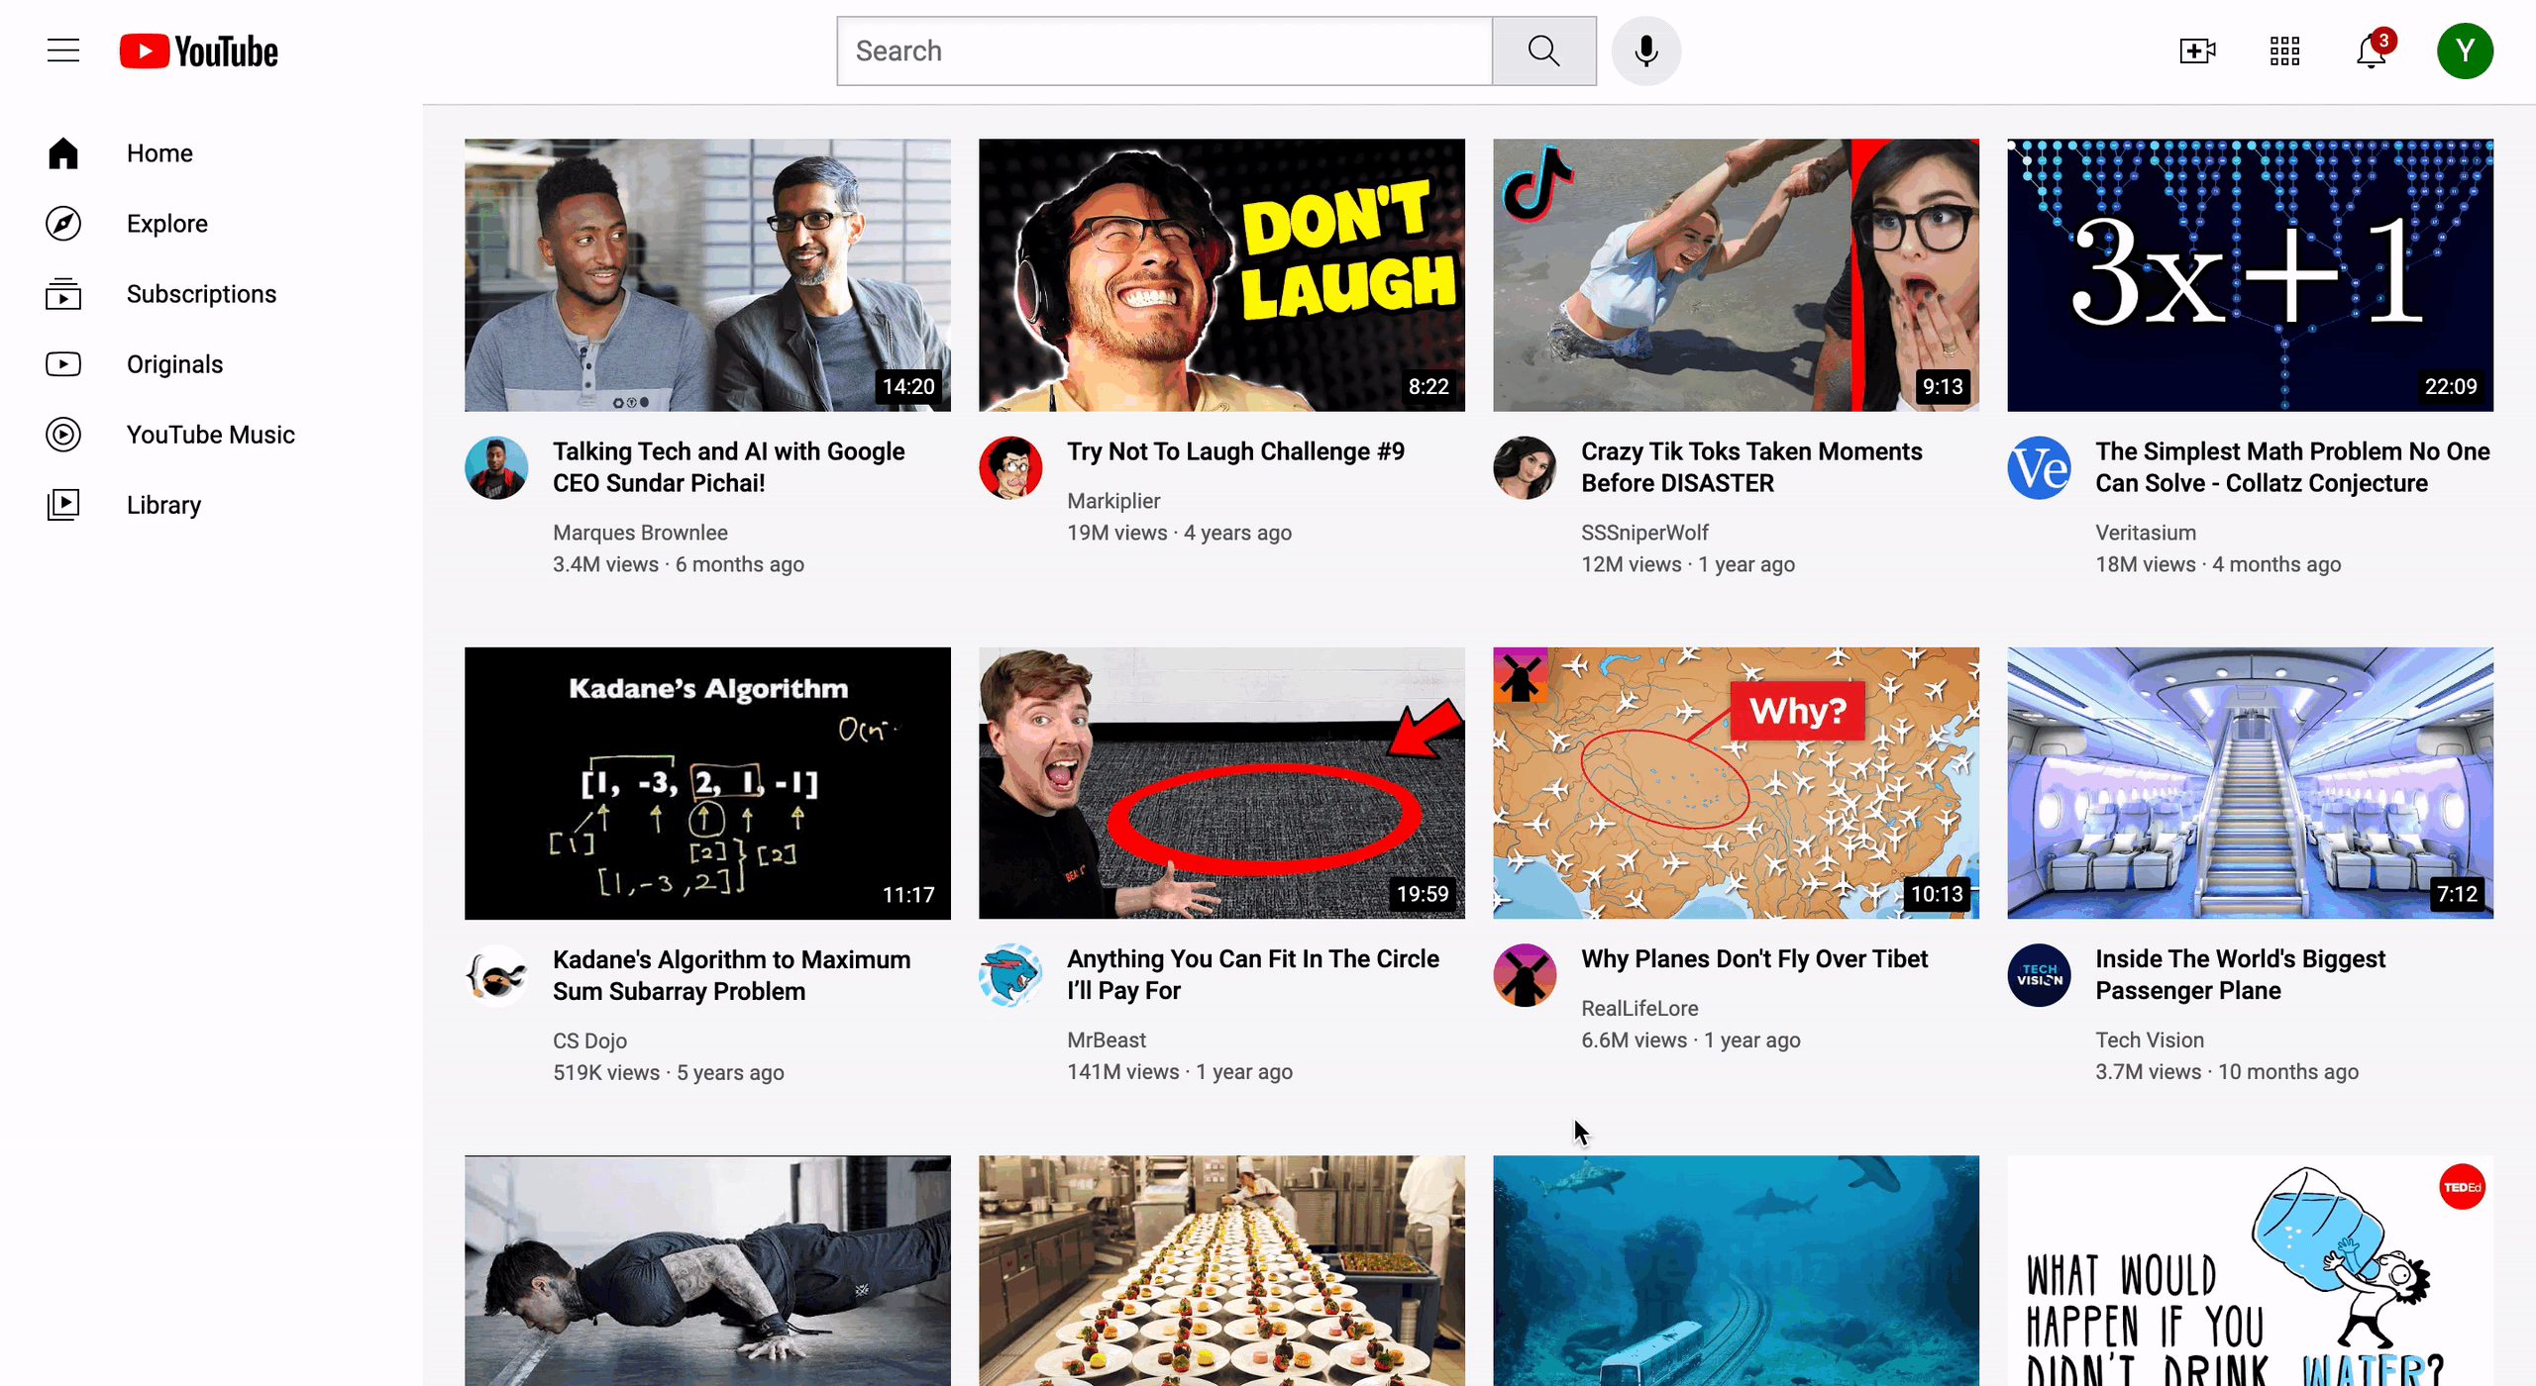Open RealLifeLore channel avatar

(x=1525, y=975)
